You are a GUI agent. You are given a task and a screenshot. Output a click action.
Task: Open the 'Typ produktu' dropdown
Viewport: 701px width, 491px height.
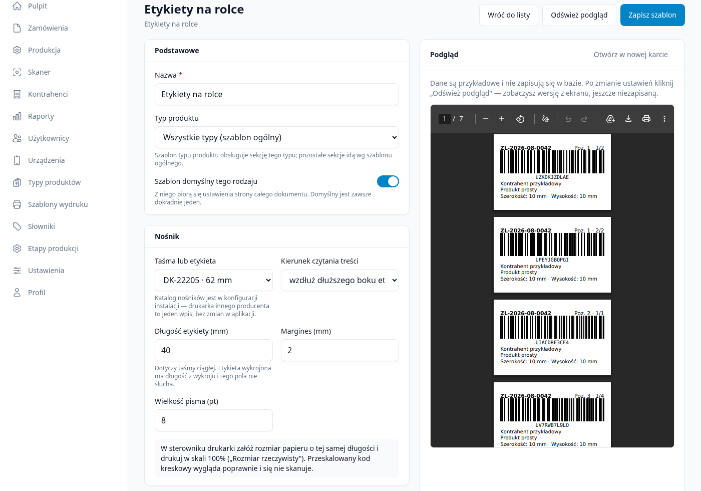point(277,137)
